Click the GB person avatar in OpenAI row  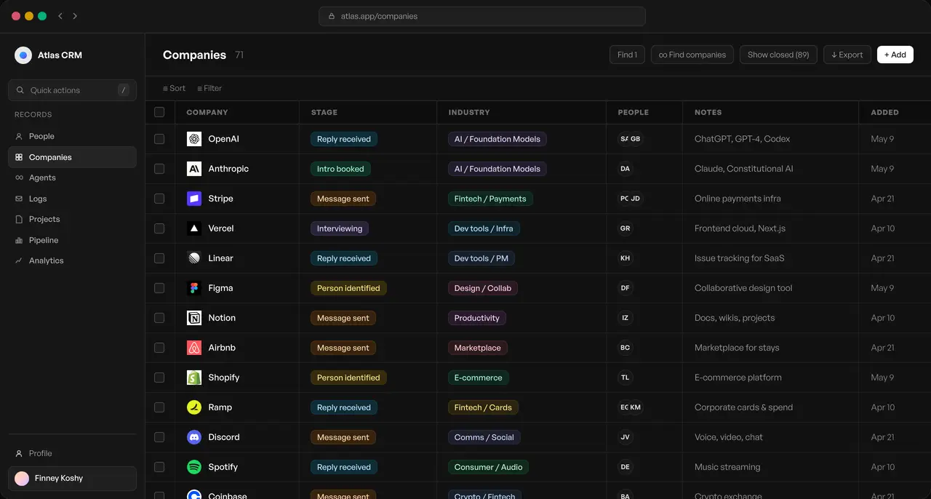pos(636,139)
